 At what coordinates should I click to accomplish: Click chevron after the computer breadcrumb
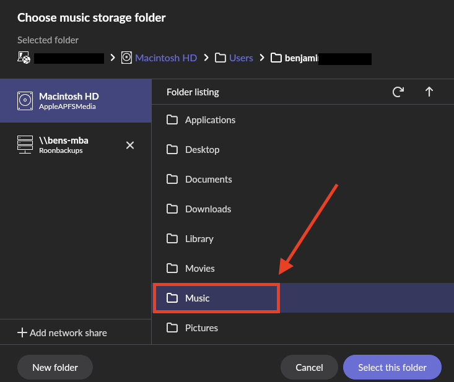pyautogui.click(x=113, y=58)
